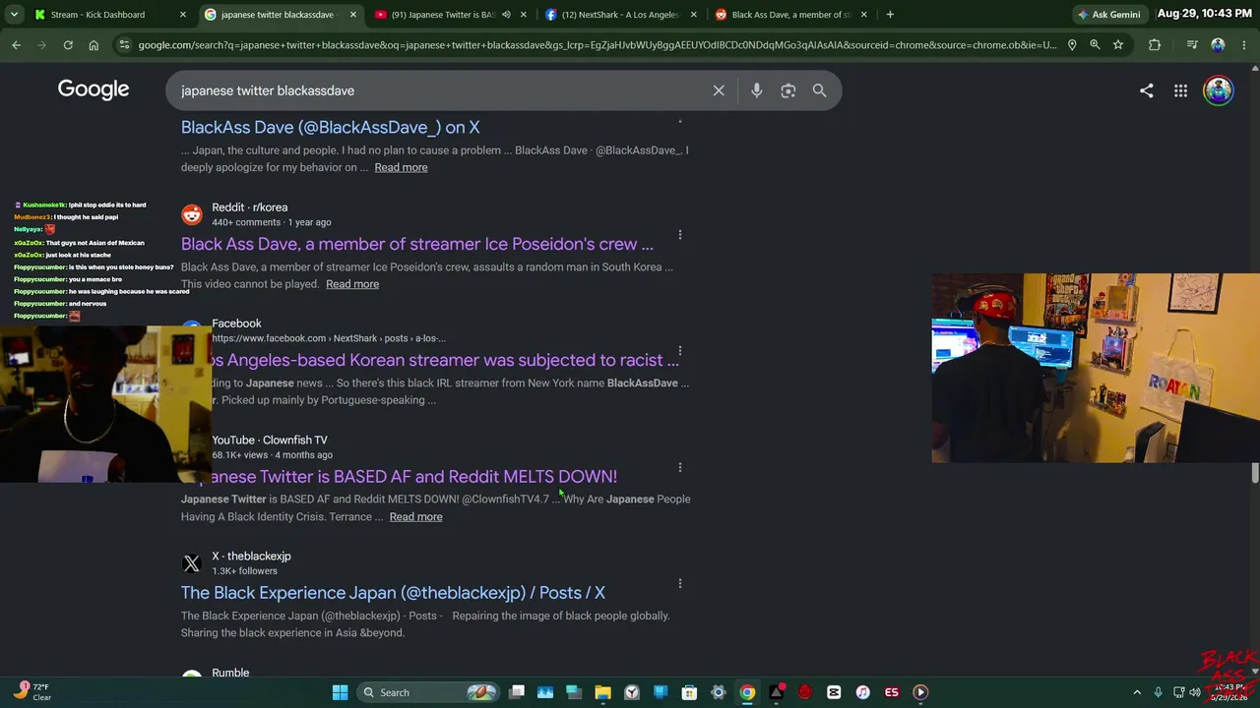Open BlackAss Dave on X result
The width and height of the screenshot is (1260, 708).
point(330,127)
